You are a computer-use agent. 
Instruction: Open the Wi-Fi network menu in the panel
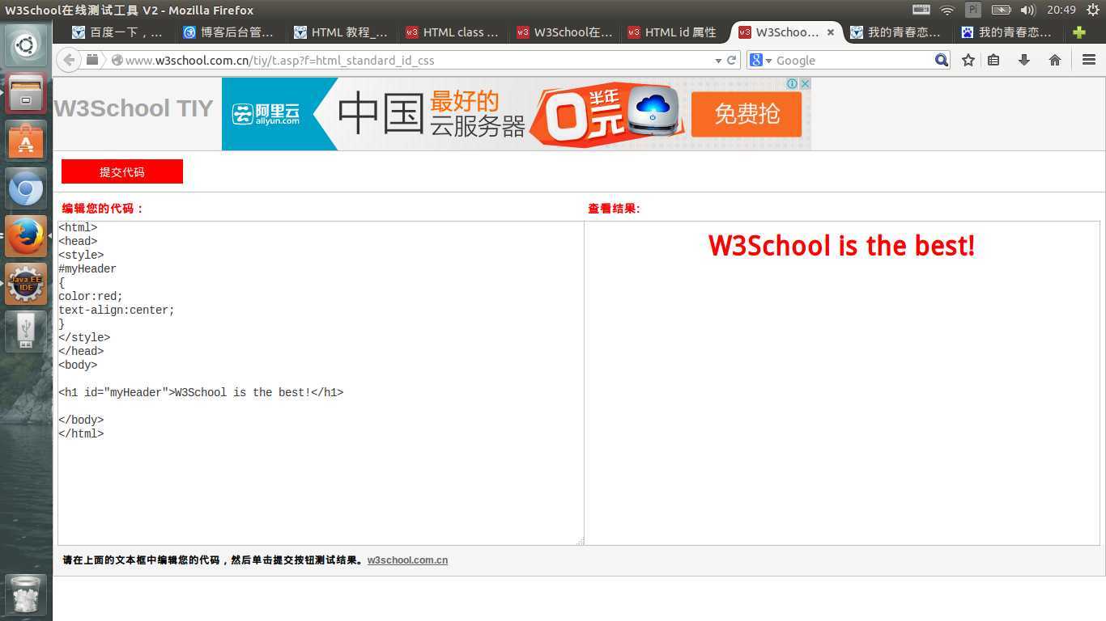click(x=947, y=10)
